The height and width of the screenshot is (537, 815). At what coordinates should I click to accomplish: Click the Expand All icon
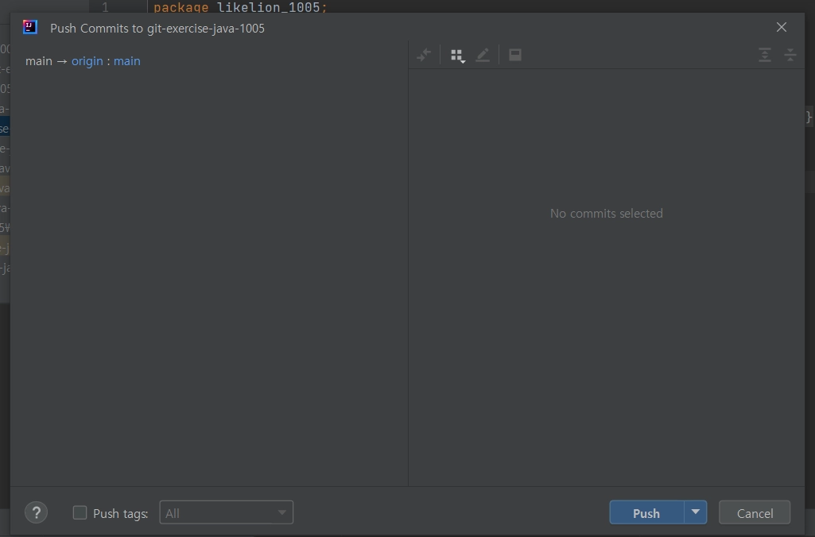tap(765, 55)
